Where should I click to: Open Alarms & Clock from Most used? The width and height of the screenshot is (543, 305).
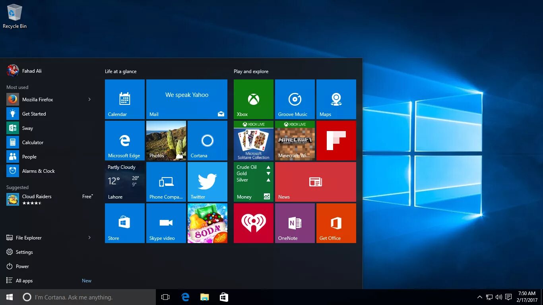49,171
